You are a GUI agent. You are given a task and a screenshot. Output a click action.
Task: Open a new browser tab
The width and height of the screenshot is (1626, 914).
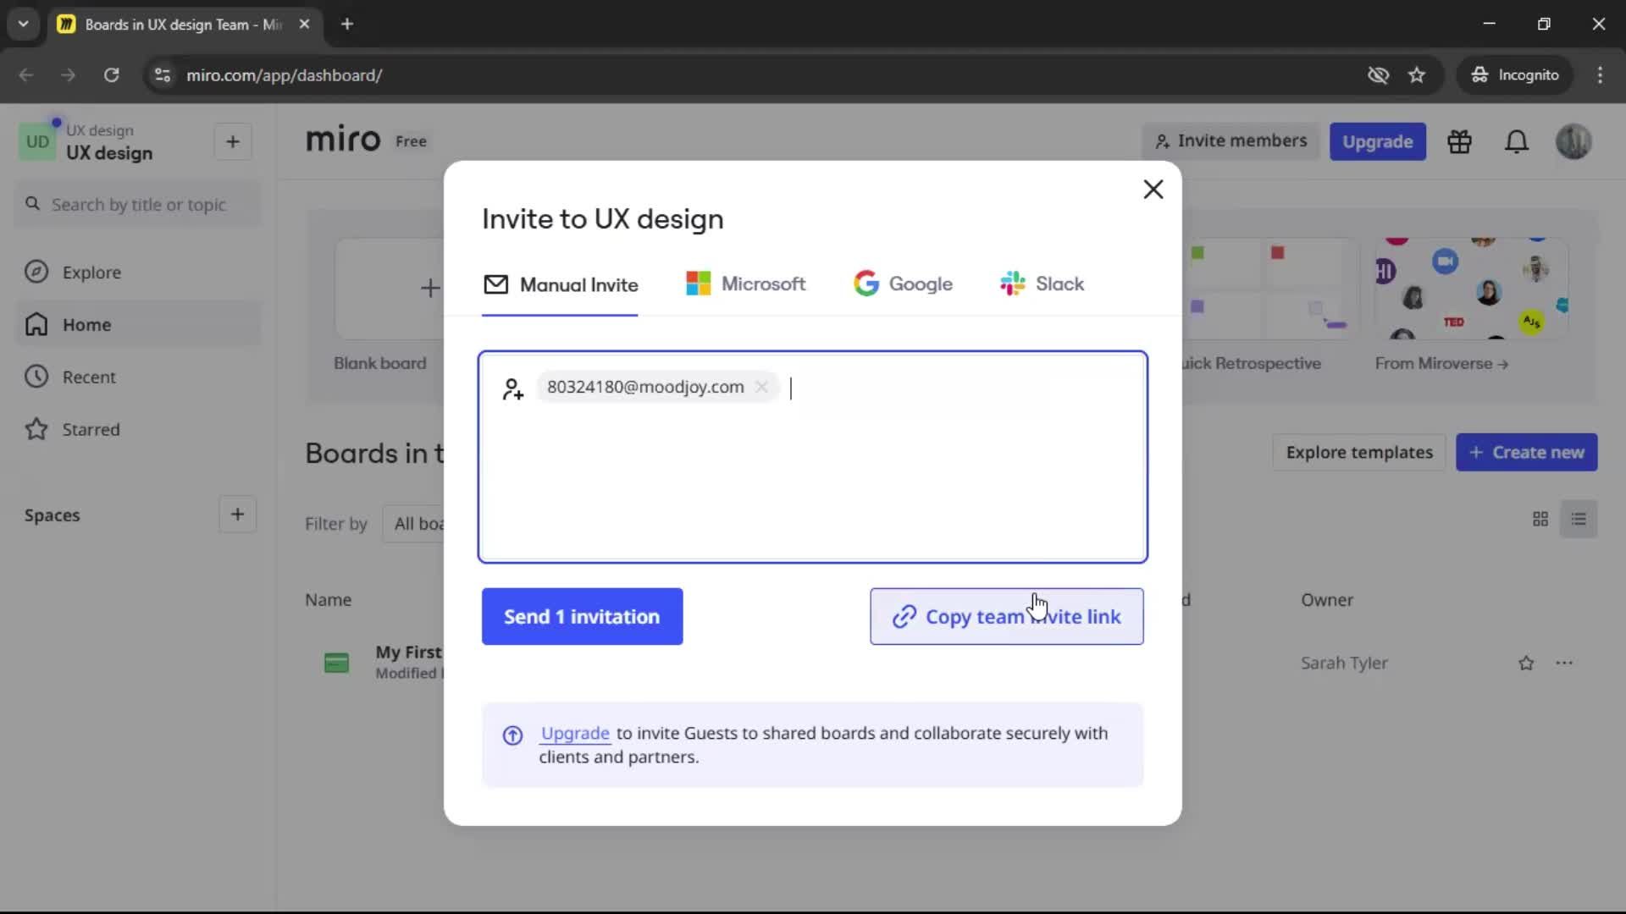(x=347, y=25)
